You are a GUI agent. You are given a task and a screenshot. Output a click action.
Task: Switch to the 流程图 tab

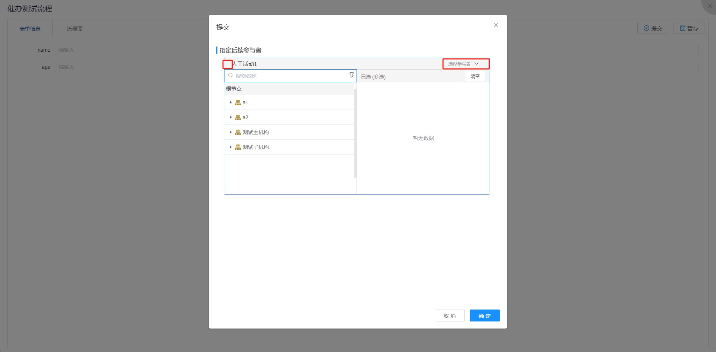[x=75, y=29]
